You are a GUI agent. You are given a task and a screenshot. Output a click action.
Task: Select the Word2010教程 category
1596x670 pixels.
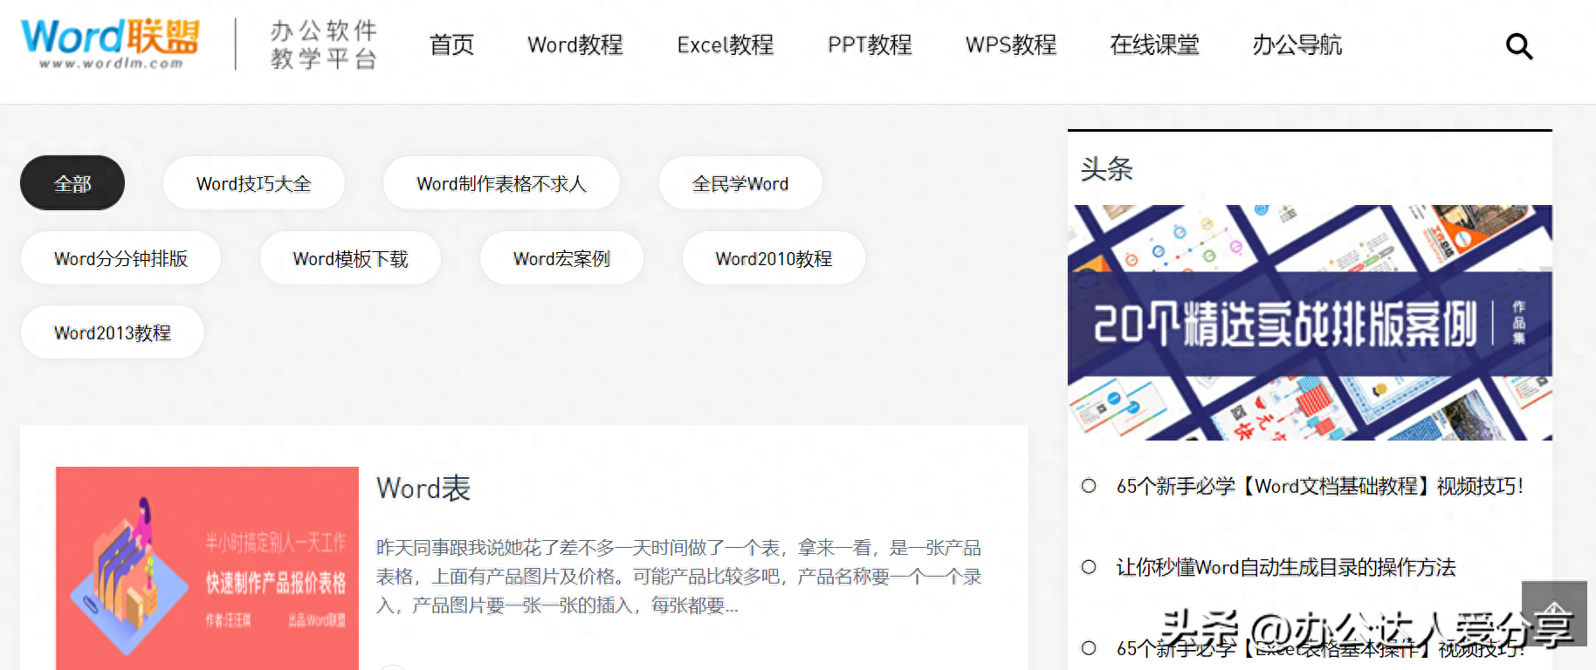(x=774, y=258)
